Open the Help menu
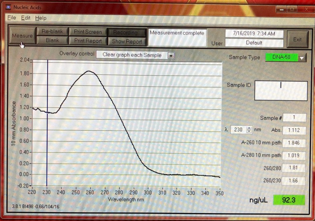The image size is (315, 221). pyautogui.click(x=40, y=18)
